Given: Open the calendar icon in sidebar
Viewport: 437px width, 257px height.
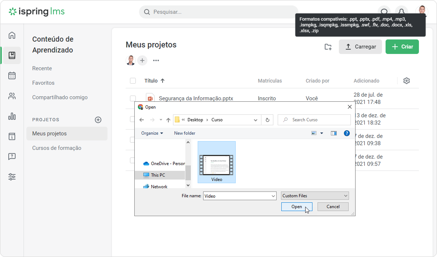Looking at the screenshot, I should (12, 76).
